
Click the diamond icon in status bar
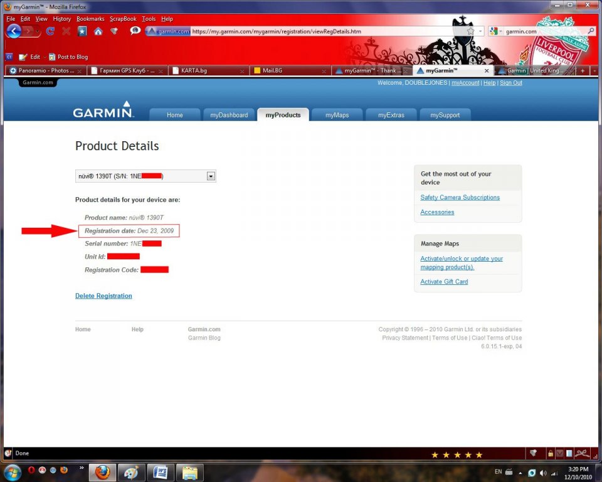coord(533,453)
